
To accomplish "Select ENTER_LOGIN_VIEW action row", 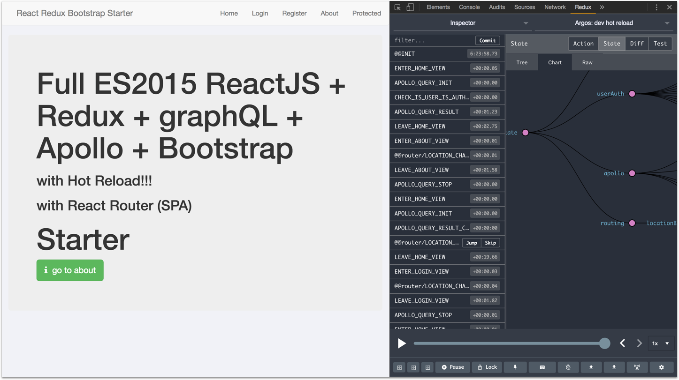I will 447,272.
